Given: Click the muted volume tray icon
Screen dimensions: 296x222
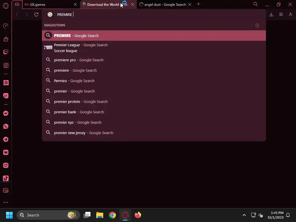Looking at the screenshot, I should point(261,215).
